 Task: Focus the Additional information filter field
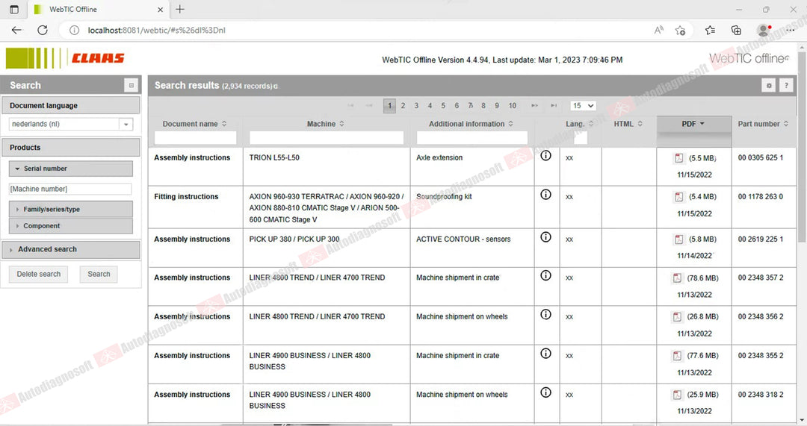pos(472,137)
